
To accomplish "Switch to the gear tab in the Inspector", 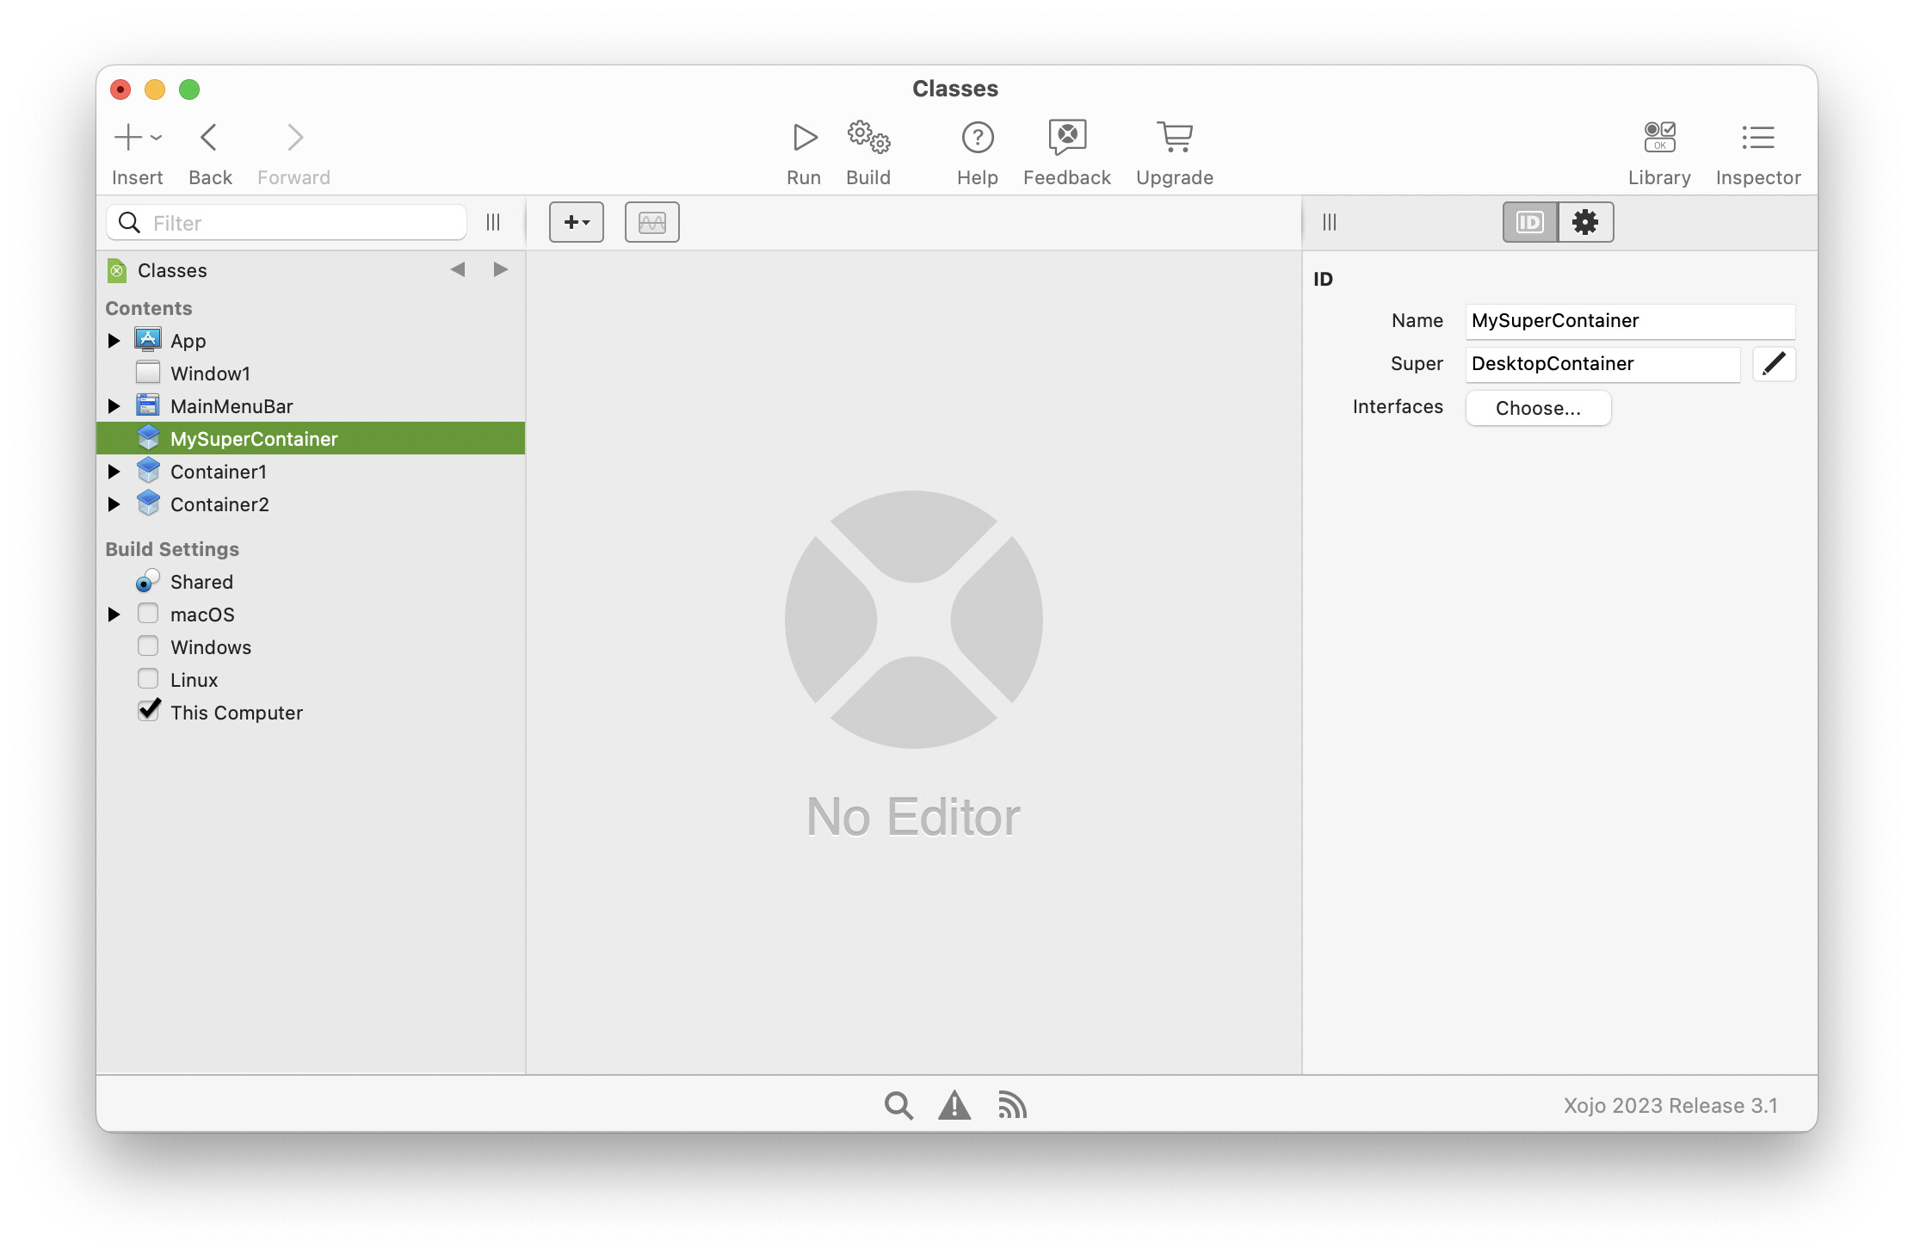I will tap(1585, 221).
